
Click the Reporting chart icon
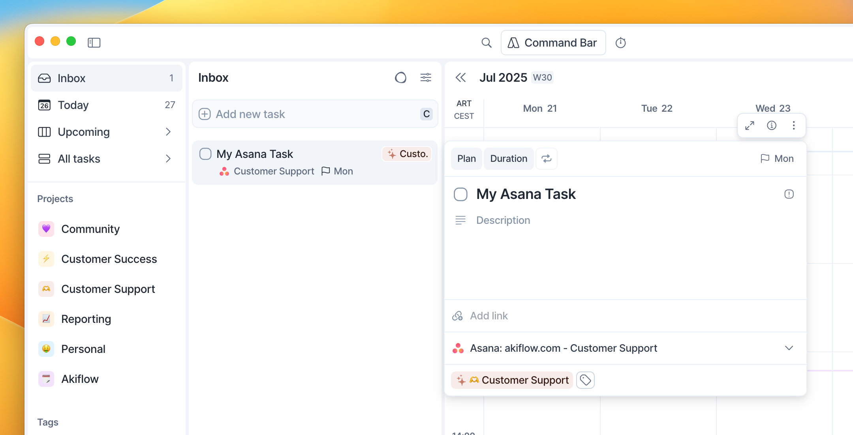46,319
